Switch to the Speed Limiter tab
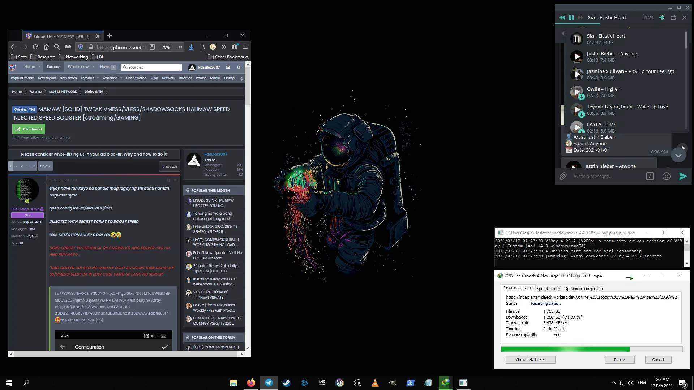This screenshot has width=694, height=390. tap(548, 289)
